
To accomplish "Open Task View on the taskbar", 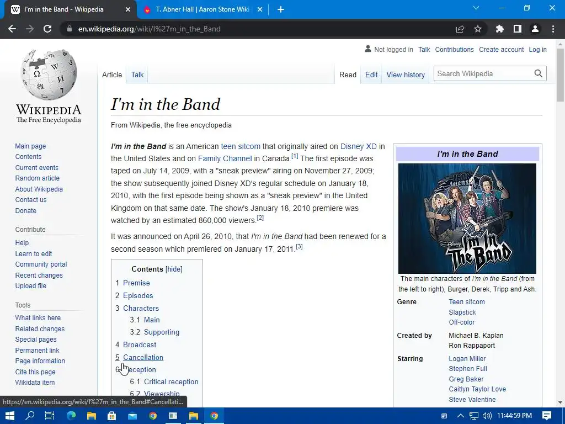I will tap(49, 416).
